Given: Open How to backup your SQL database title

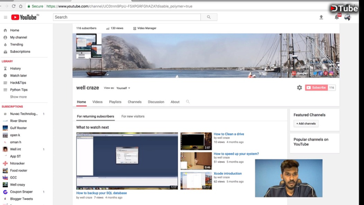Looking at the screenshot, I should click(x=101, y=193).
